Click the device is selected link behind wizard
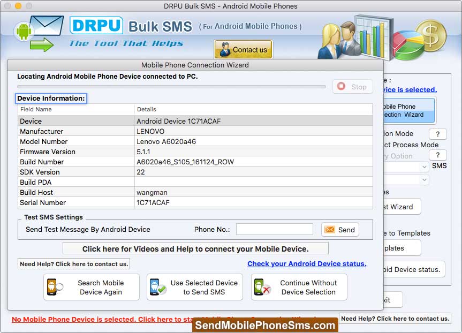 [x=410, y=89]
